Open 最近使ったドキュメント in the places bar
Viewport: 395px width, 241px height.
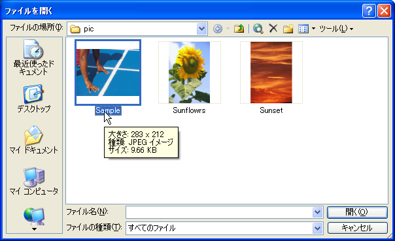[x=34, y=57]
